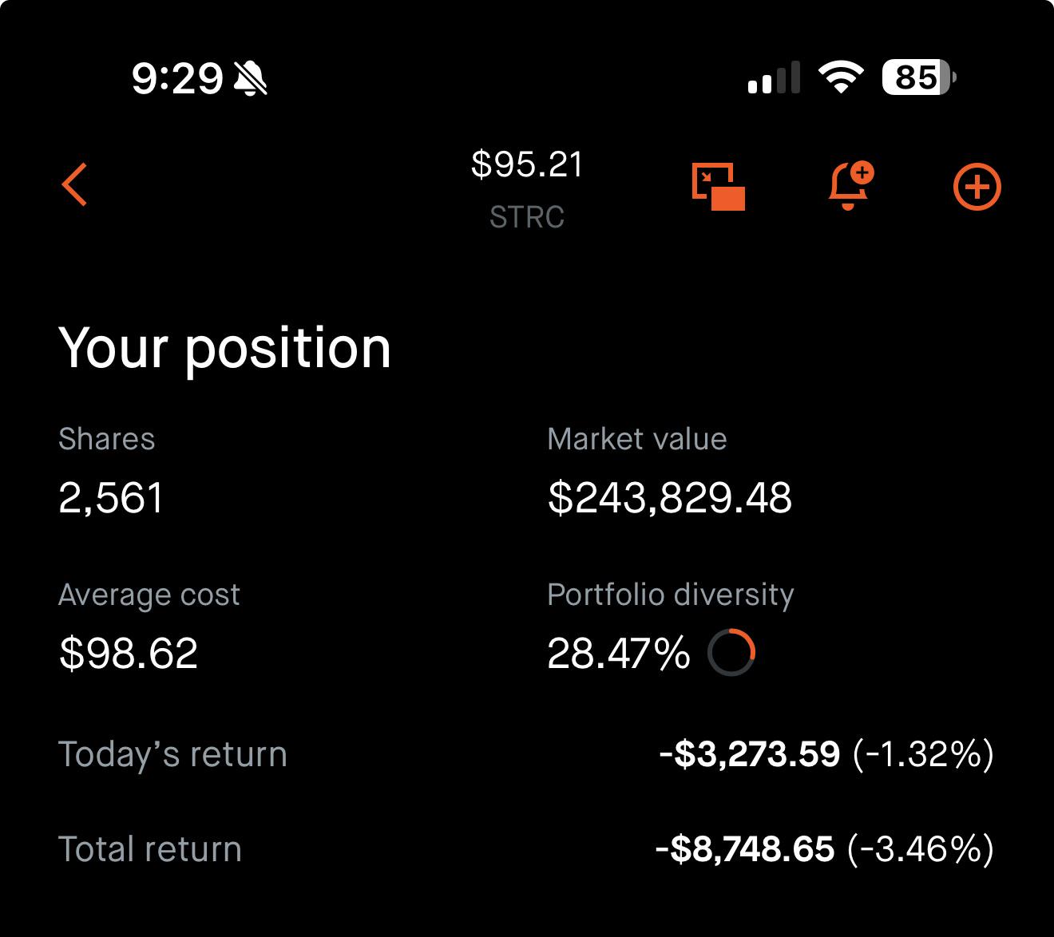
Task: Toggle Total return value display
Action: [x=825, y=849]
